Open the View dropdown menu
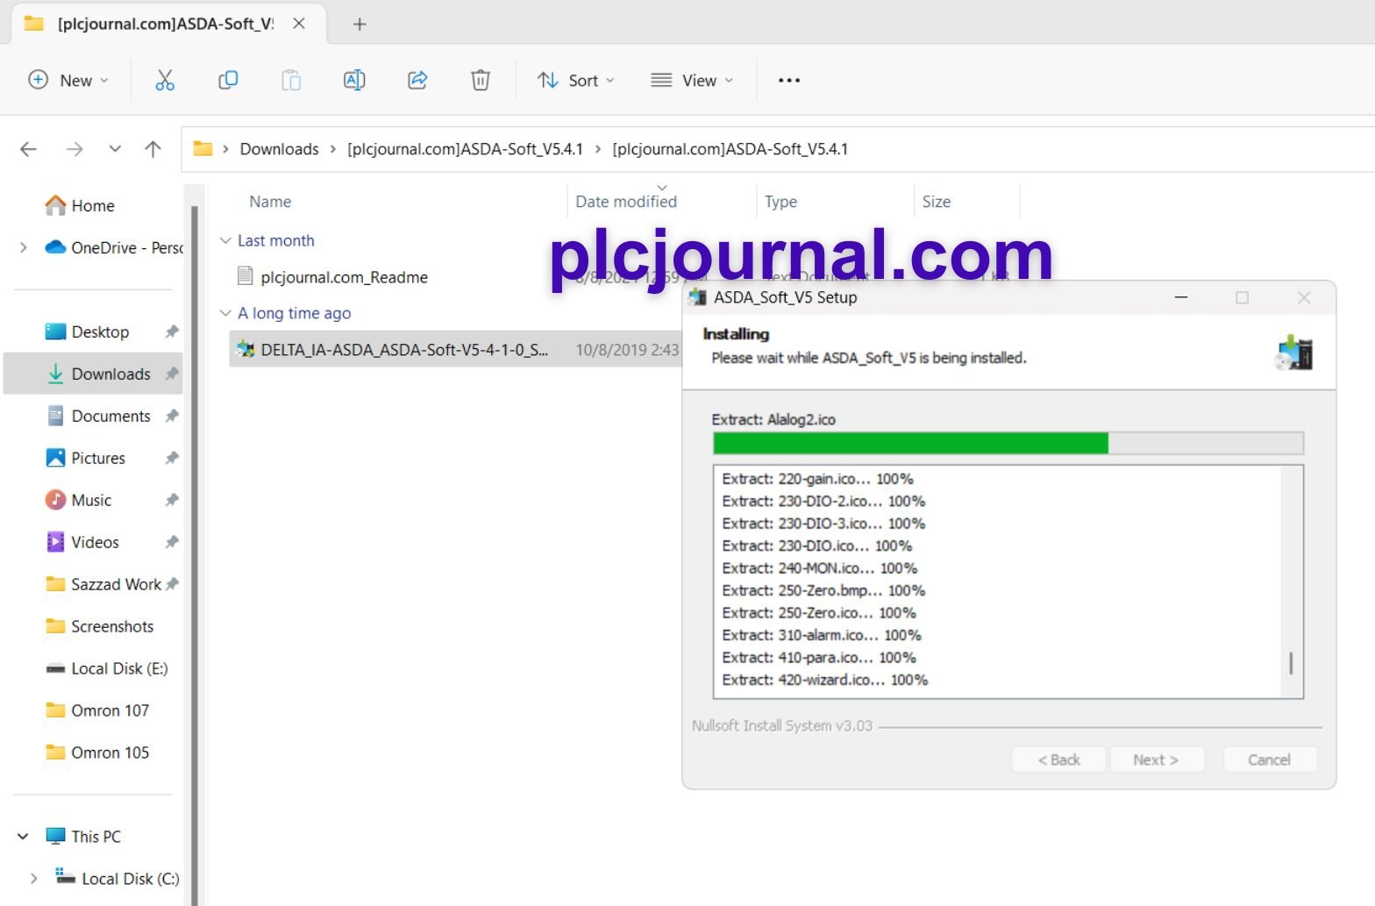The image size is (1375, 906). coord(691,81)
